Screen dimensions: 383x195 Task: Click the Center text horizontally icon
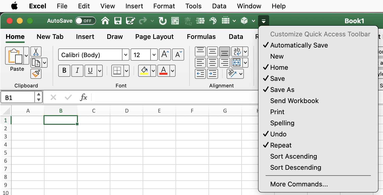click(212, 63)
